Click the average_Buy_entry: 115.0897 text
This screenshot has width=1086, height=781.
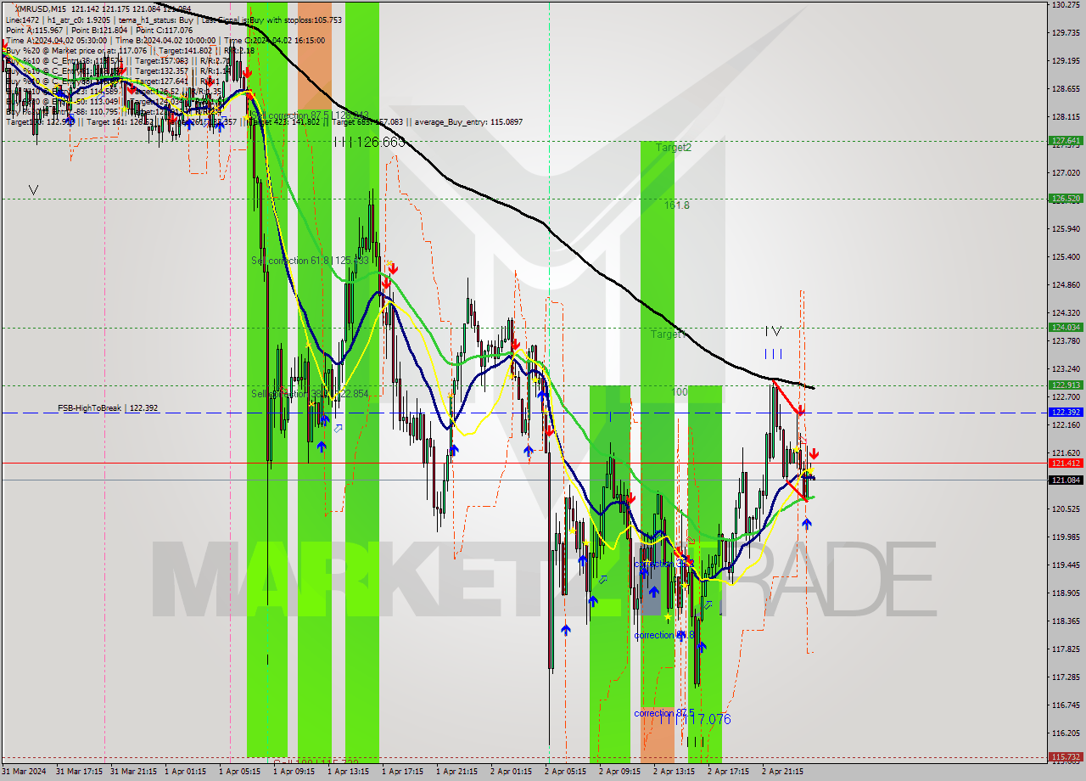[469, 122]
